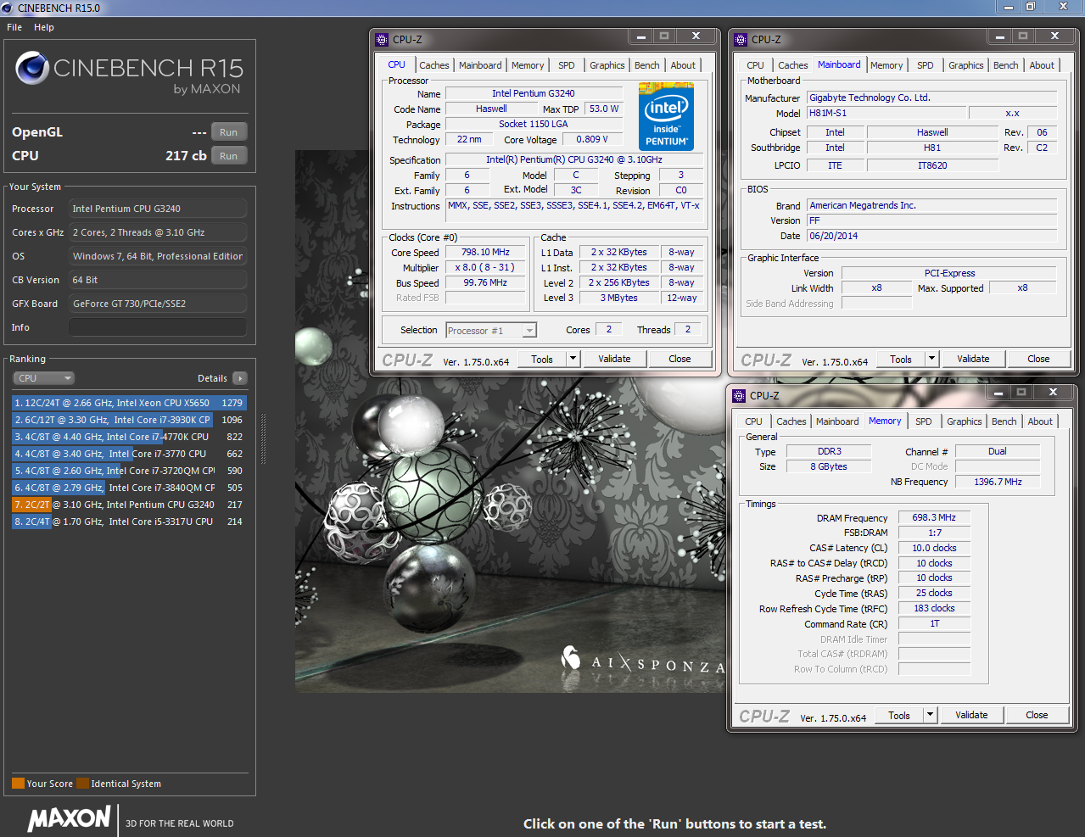Open the File menu
Screen dimensions: 1085x837
point(14,27)
